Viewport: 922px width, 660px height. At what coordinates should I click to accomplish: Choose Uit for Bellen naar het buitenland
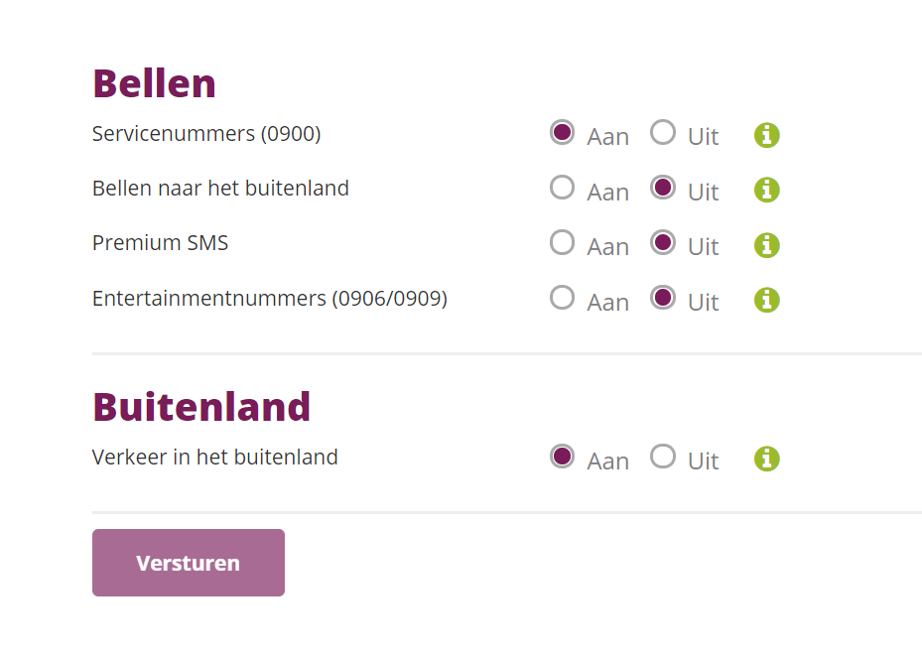coord(663,188)
